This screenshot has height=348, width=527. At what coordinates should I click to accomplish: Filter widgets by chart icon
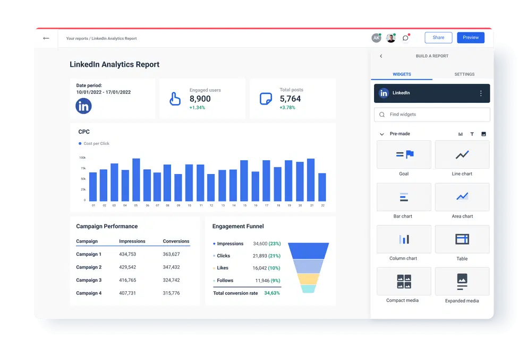pyautogui.click(x=461, y=134)
